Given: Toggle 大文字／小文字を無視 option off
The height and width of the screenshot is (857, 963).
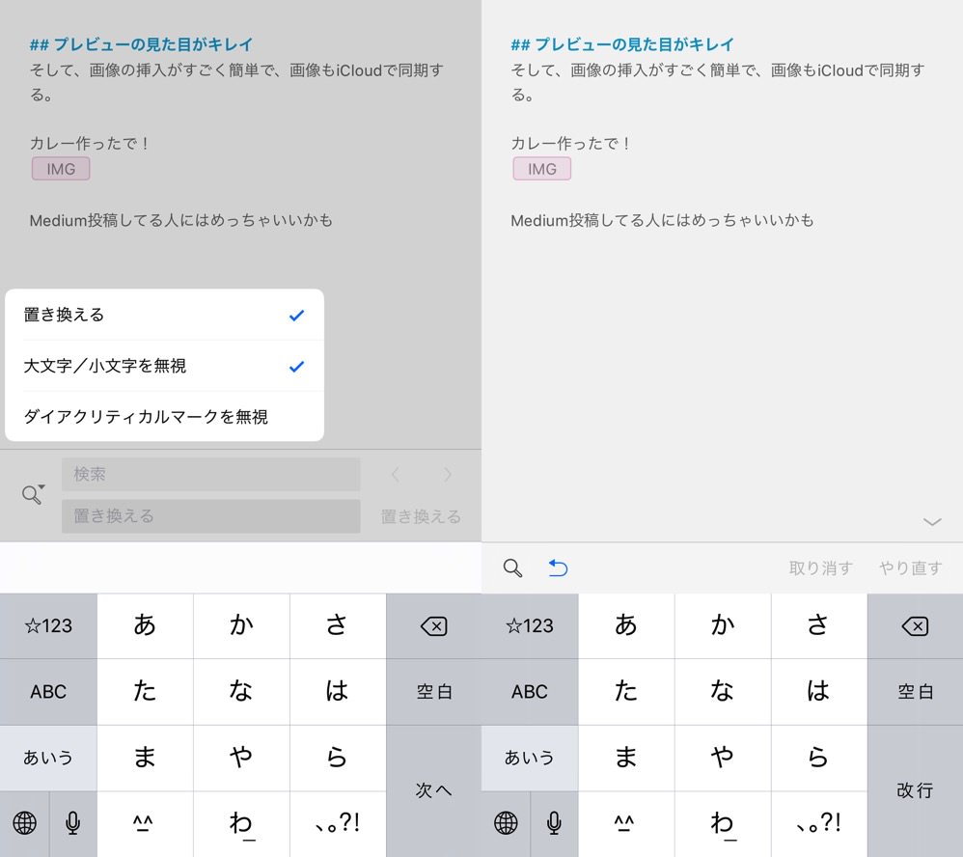Looking at the screenshot, I should 164,366.
